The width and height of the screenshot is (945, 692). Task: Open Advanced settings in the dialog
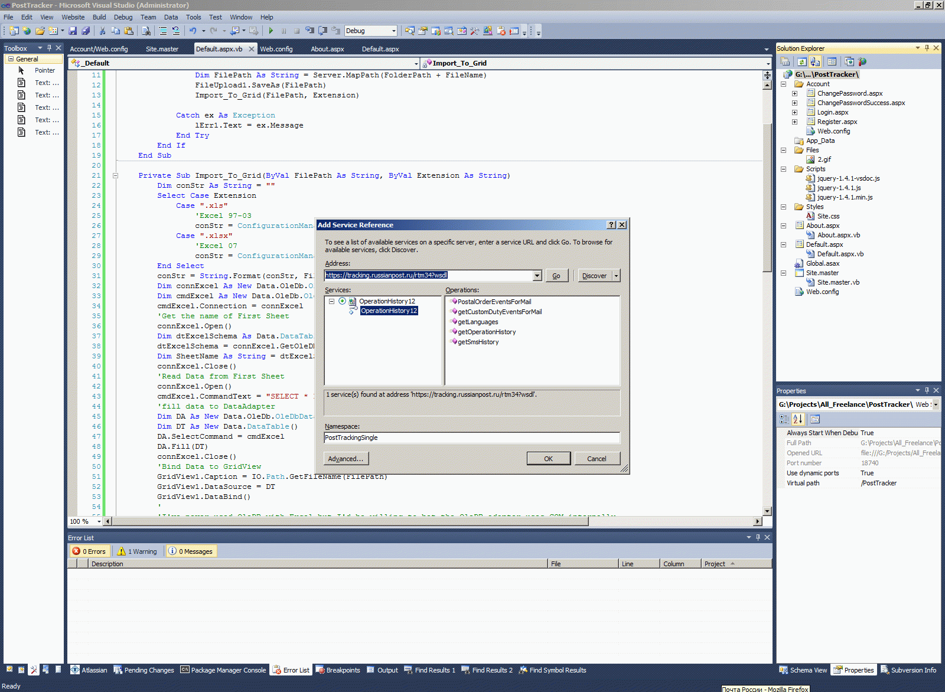click(x=347, y=459)
